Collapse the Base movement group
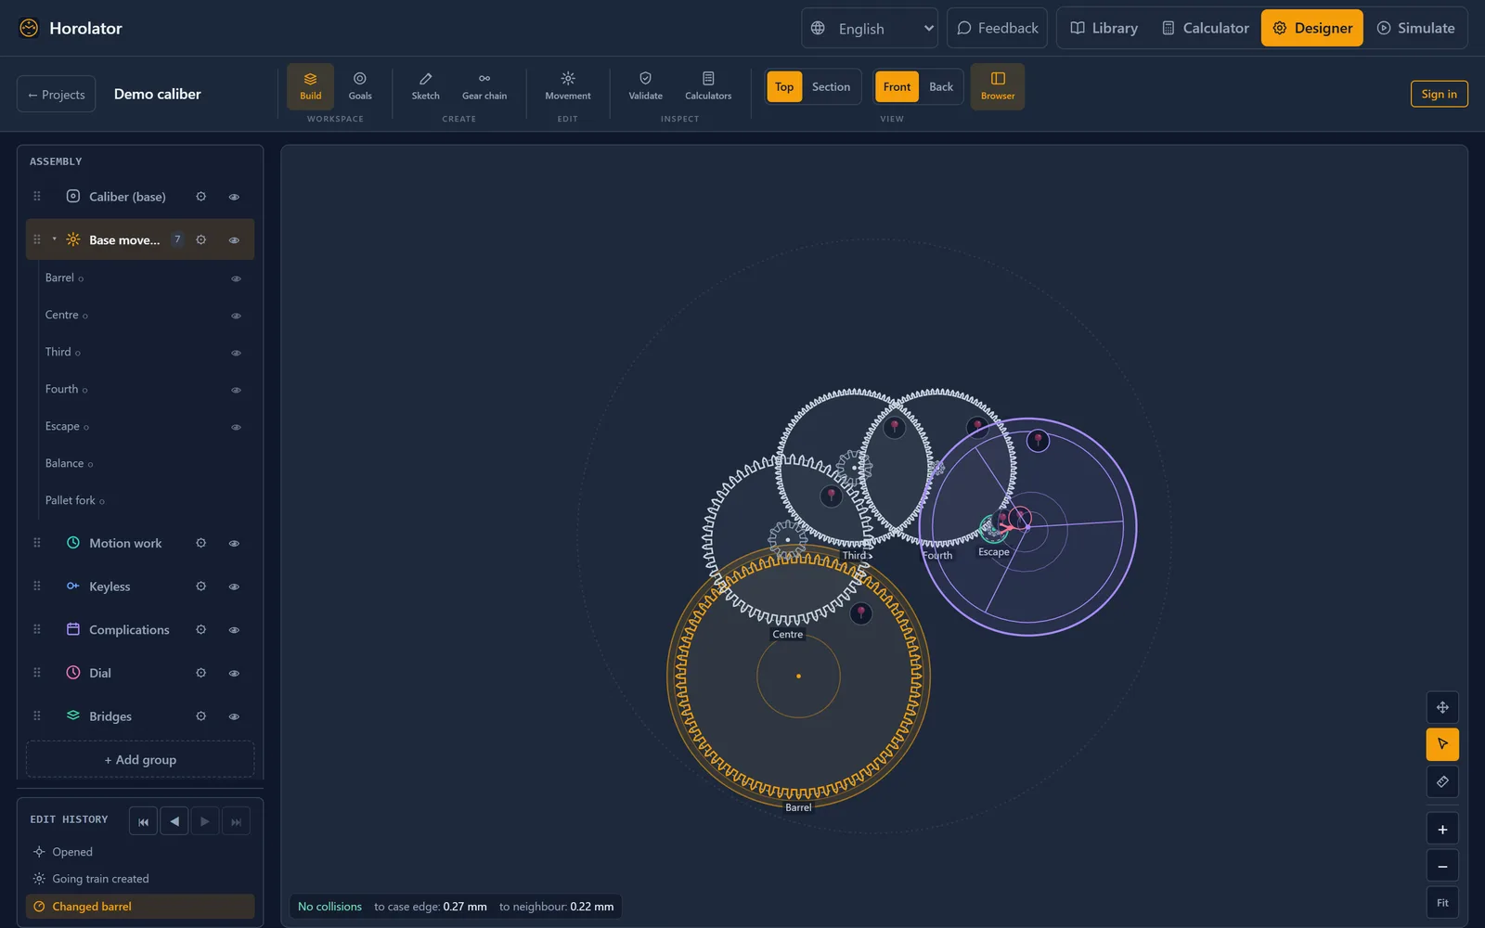The width and height of the screenshot is (1485, 928). click(55, 239)
